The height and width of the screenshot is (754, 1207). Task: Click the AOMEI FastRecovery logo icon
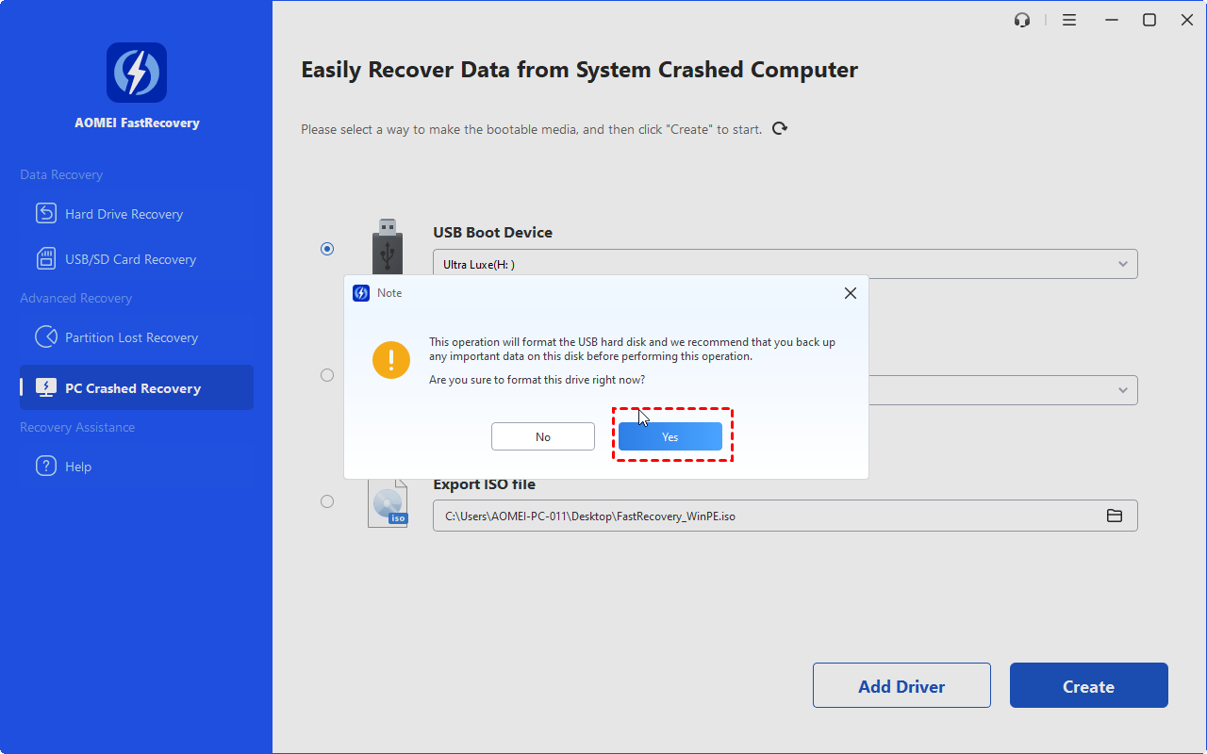tap(137, 73)
